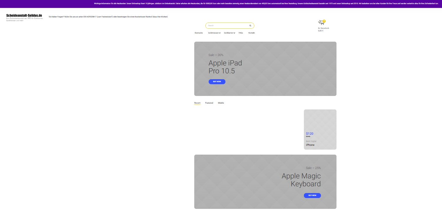Open the Kontakt page

click(252, 33)
